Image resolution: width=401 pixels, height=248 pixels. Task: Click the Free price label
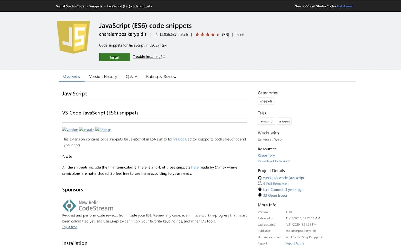point(240,34)
